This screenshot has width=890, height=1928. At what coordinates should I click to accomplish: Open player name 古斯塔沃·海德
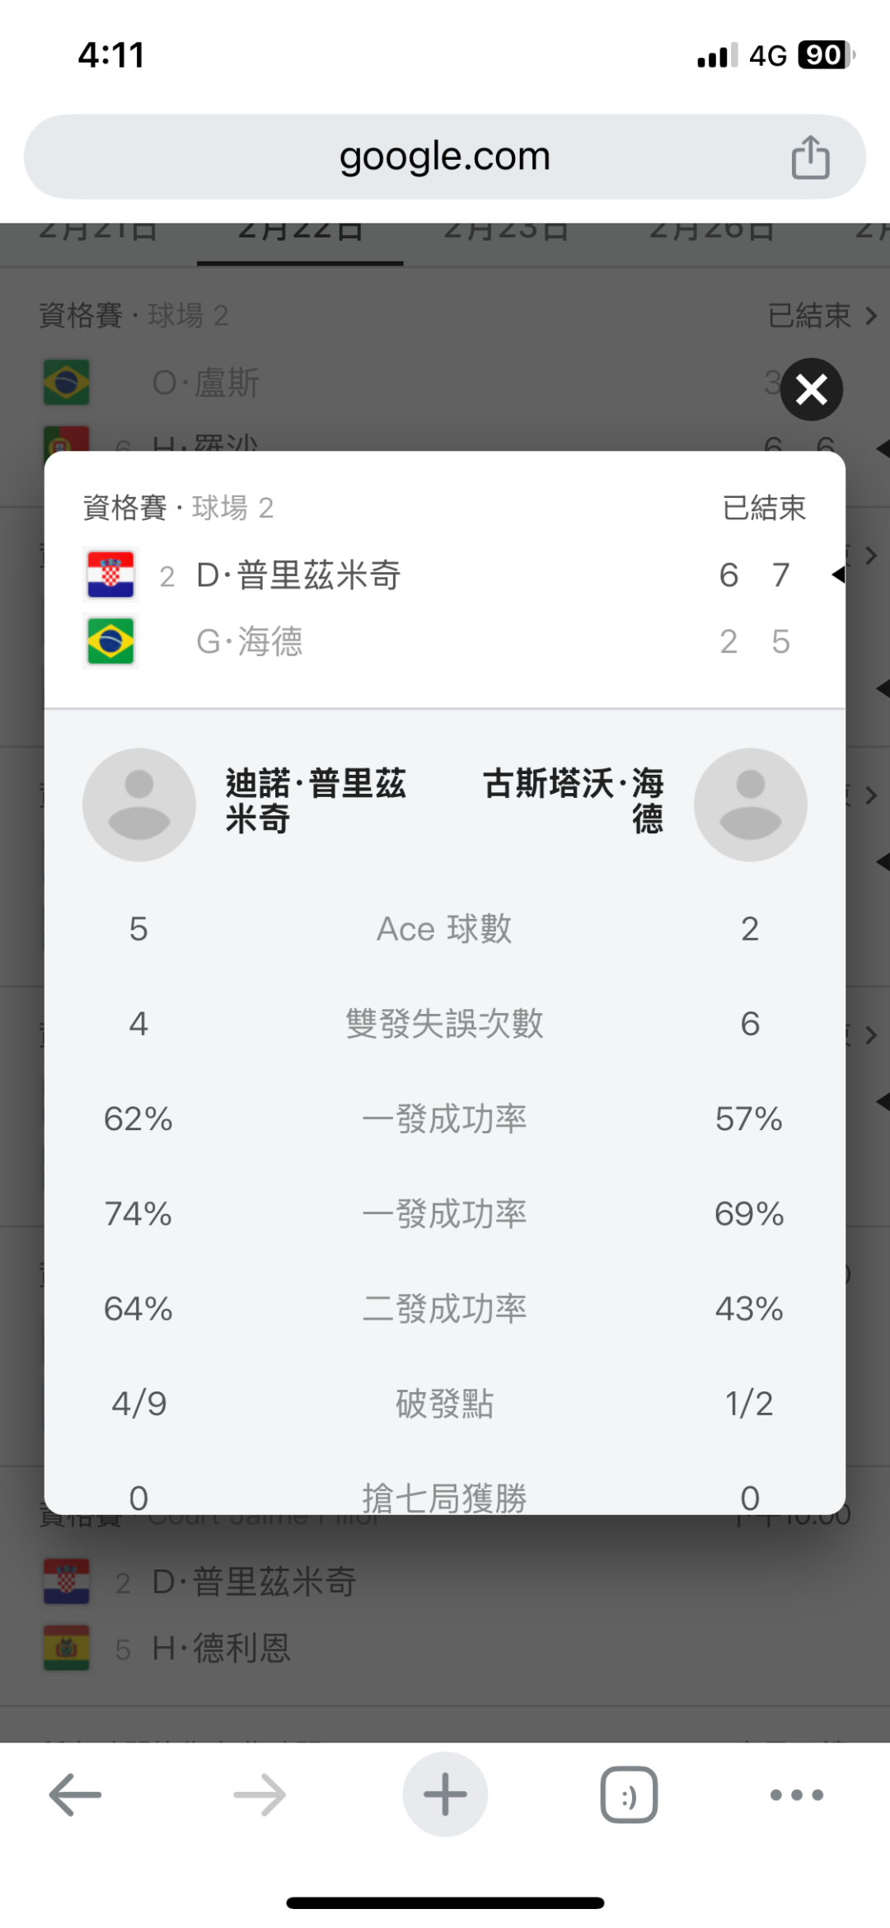point(574,801)
